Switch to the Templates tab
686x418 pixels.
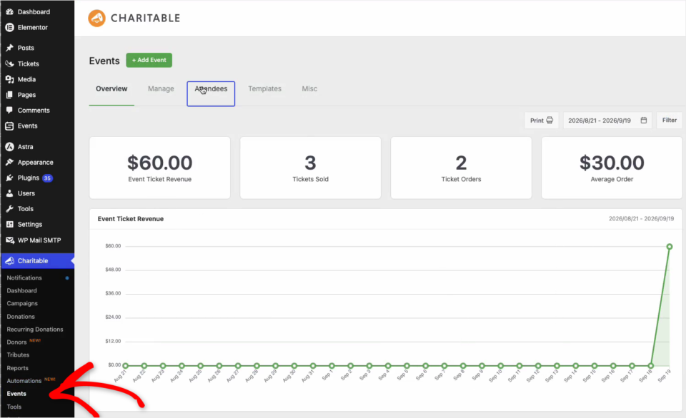(264, 88)
